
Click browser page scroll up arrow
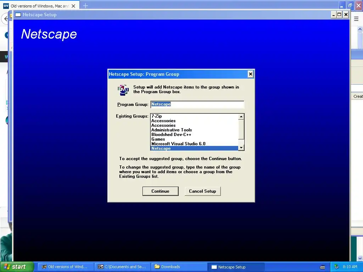click(360, 29)
